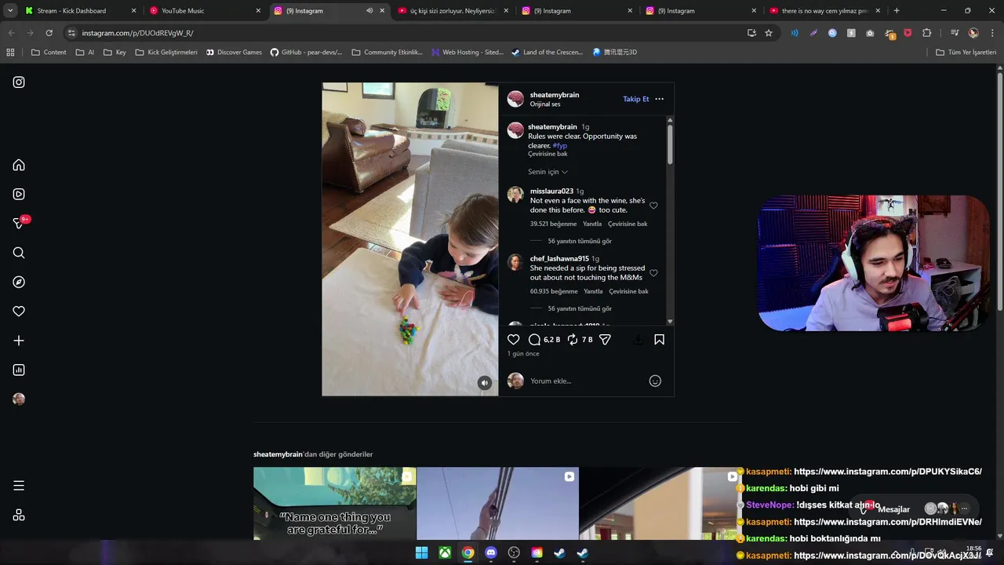Switch to Stream - Kick Dashboard tab
This screenshot has height=565, width=1004.
[x=81, y=11]
